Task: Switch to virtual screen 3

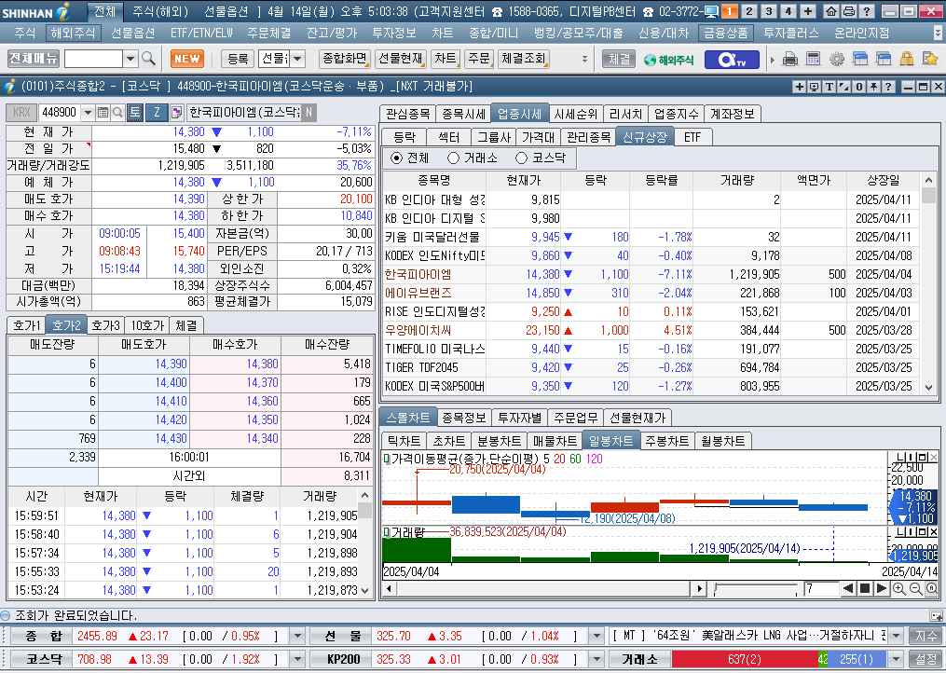Action: (769, 11)
